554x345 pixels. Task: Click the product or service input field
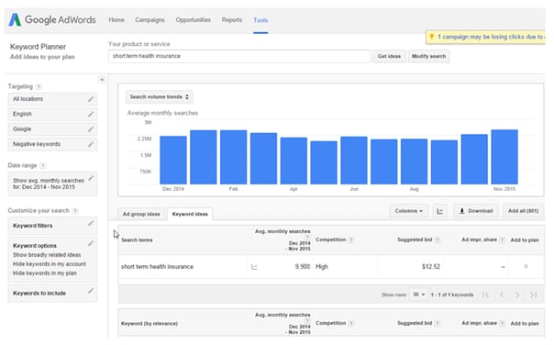click(239, 56)
